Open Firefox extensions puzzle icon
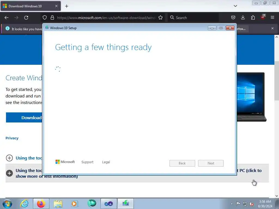Viewport: 279px width, 209px height. 253,18
